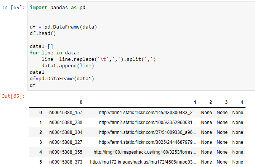This screenshot has height=167, width=255.
Task: Click the for line in data statement
Action: (55, 53)
